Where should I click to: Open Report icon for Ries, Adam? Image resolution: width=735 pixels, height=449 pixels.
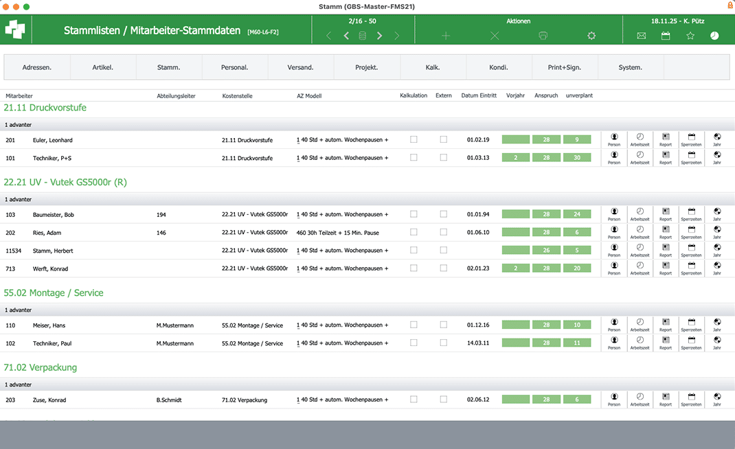(666, 232)
